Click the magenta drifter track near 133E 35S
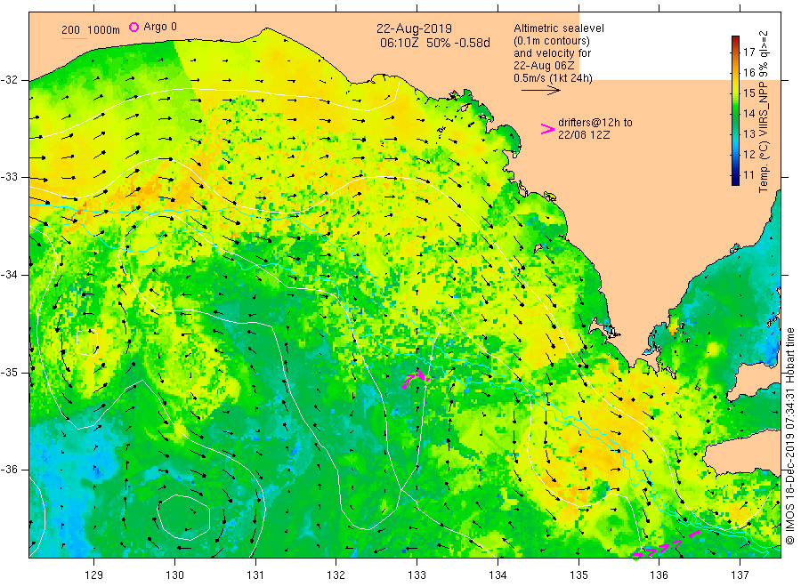801x587 pixels. click(416, 379)
